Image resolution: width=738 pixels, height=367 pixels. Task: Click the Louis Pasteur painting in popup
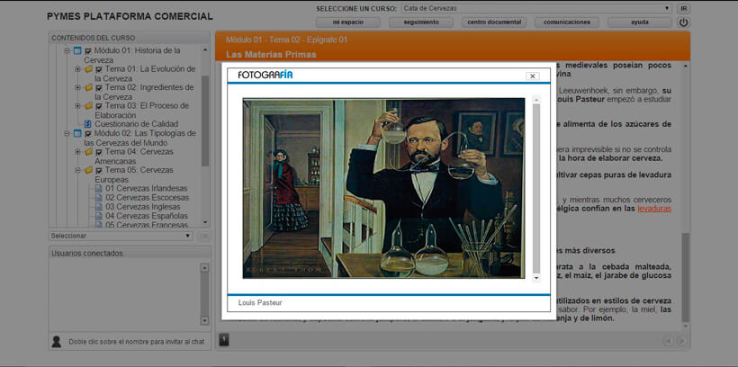tap(383, 188)
